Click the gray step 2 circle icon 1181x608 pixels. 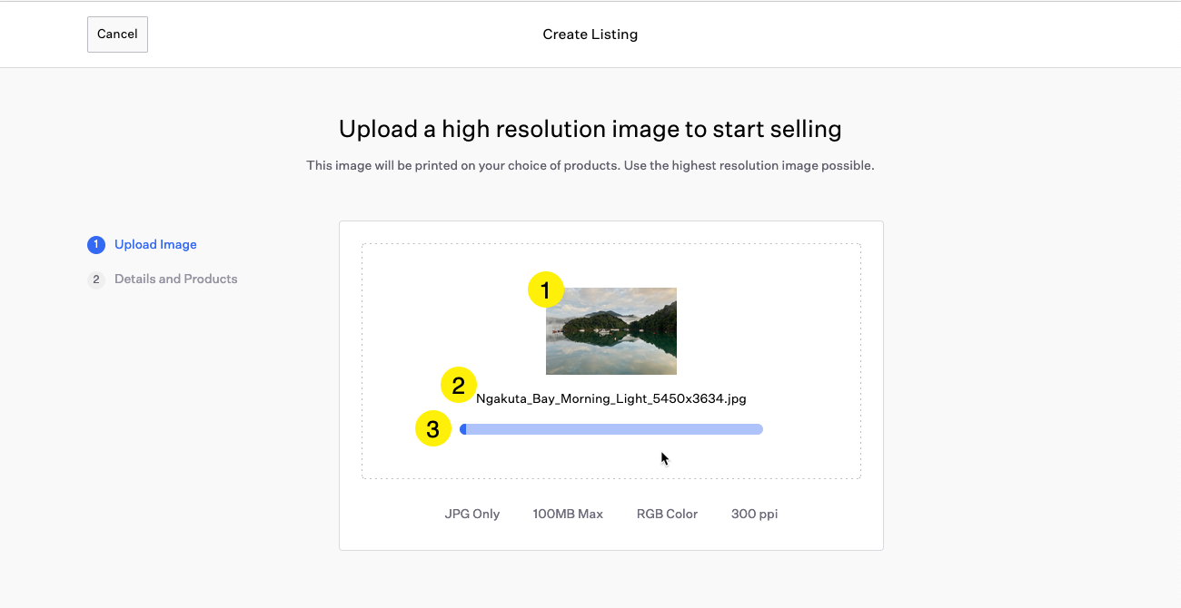(96, 279)
